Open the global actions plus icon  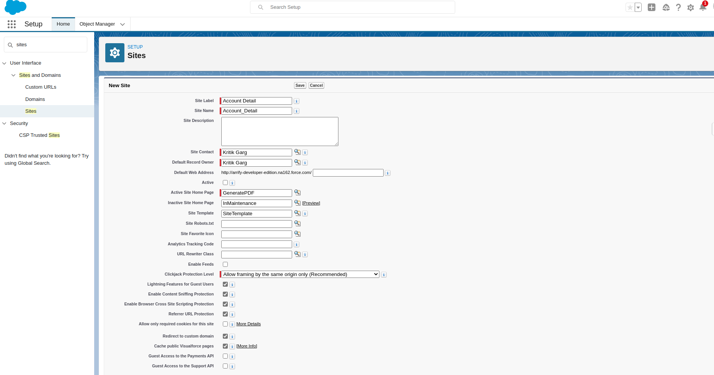(652, 7)
